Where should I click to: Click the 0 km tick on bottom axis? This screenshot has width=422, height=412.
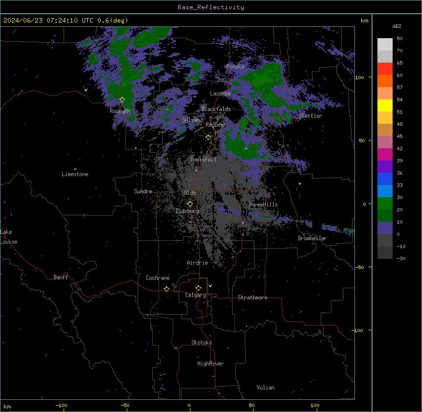(189, 405)
